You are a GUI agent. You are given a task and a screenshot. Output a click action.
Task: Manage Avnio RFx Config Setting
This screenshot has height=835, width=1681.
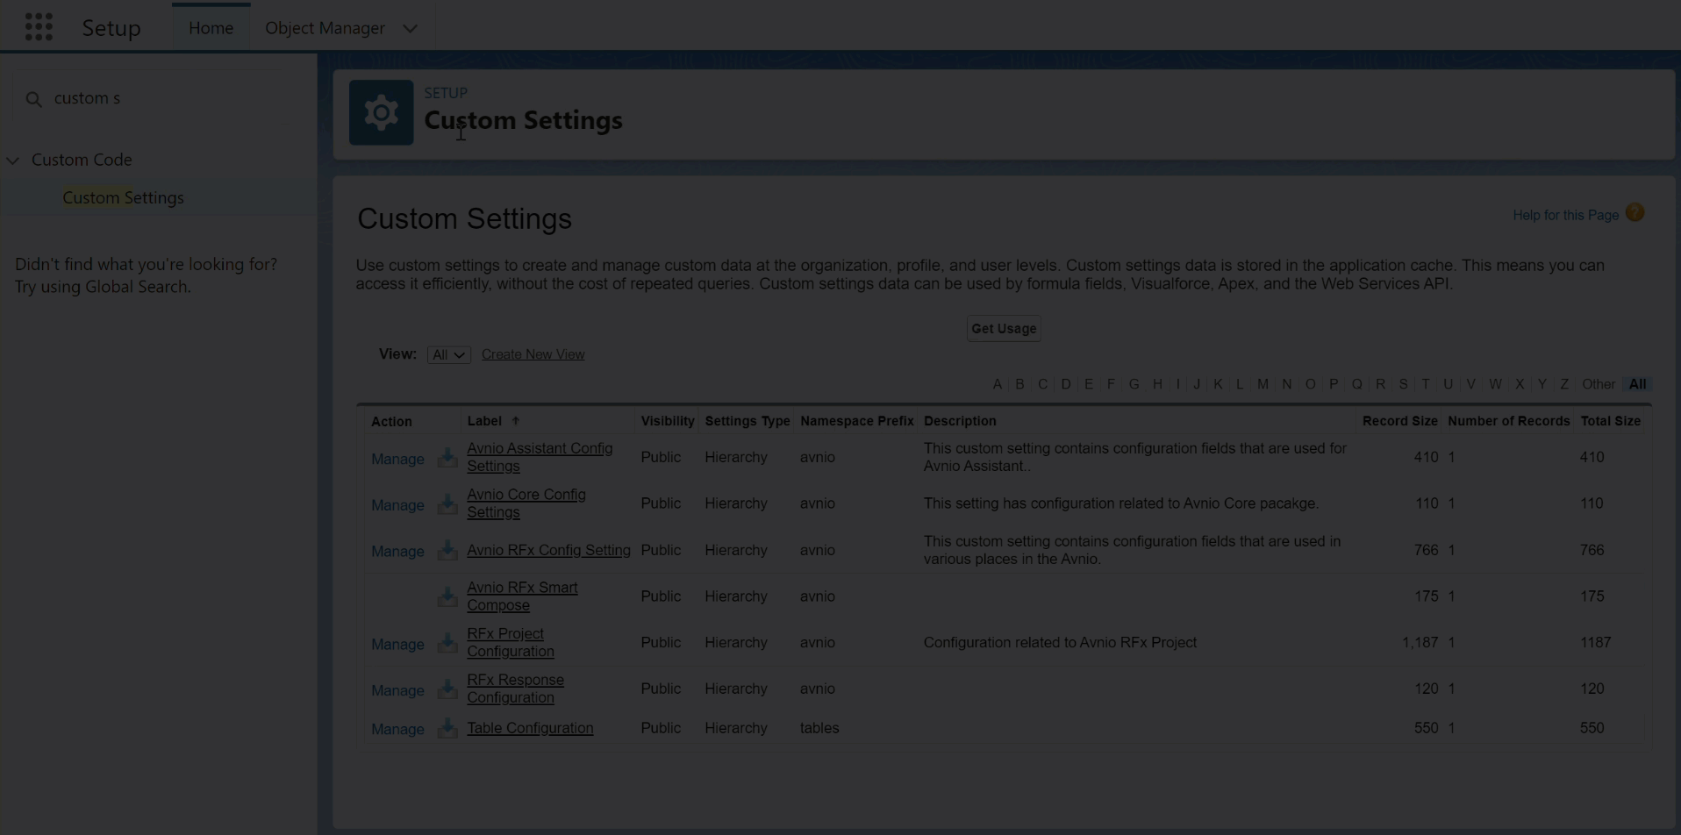coord(397,552)
